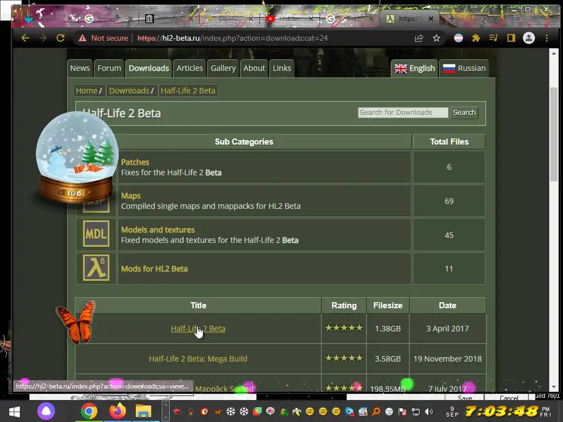Open the Extensions puzzle-piece menu

476,38
